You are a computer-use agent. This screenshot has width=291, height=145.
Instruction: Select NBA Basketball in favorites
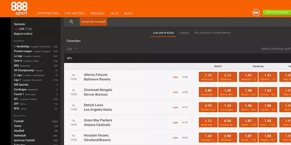(x=36, y=66)
